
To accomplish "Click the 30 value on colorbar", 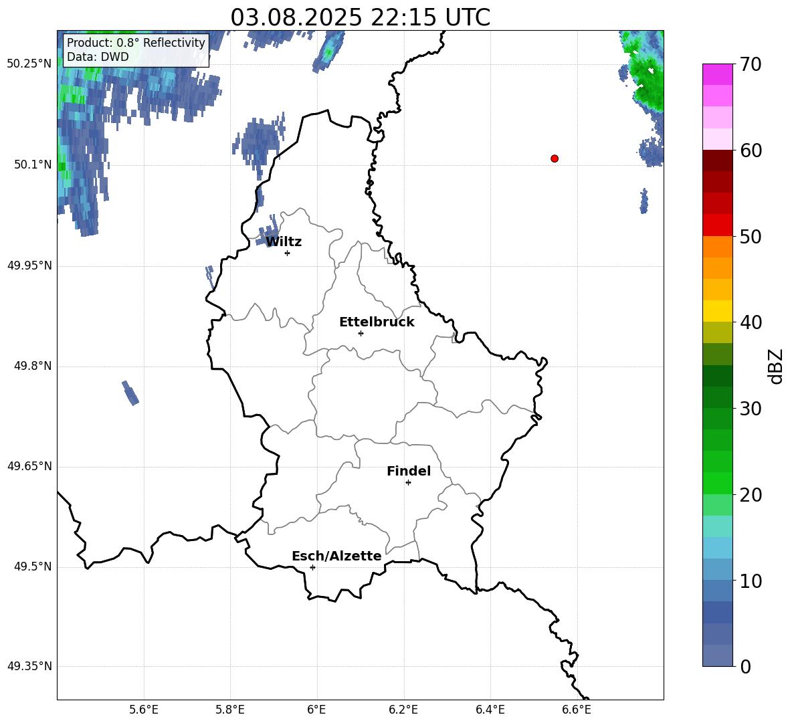I will [x=751, y=409].
